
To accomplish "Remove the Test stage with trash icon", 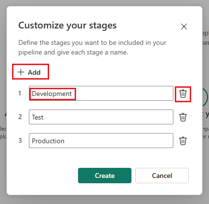I will 183,117.
